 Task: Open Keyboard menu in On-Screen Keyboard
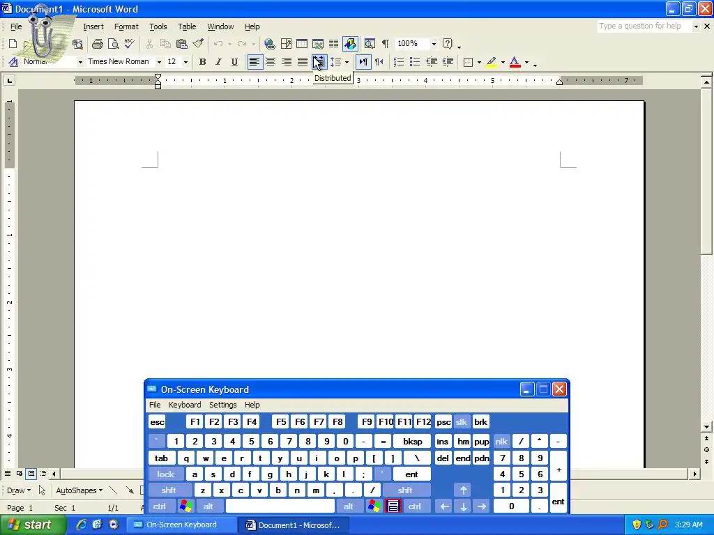184,405
